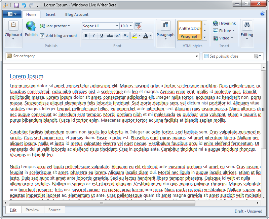This screenshot has height=219, width=269.
Task: Switch to the Source view tab
Action: pos(54,210)
